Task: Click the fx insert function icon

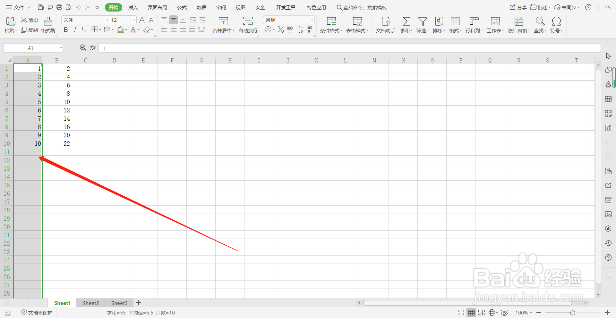Action: (x=93, y=48)
